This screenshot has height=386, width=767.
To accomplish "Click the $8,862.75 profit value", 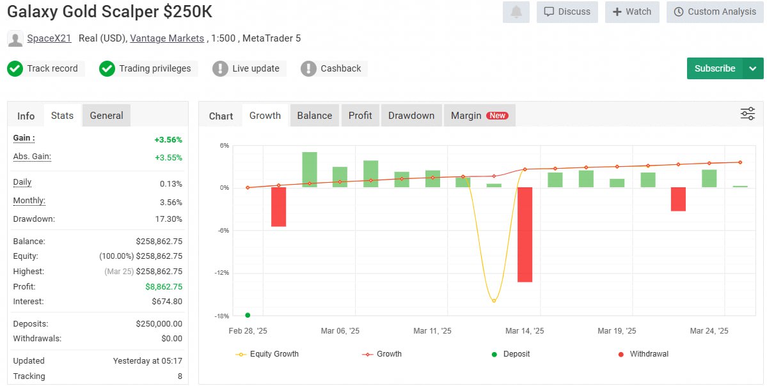I will (x=164, y=287).
